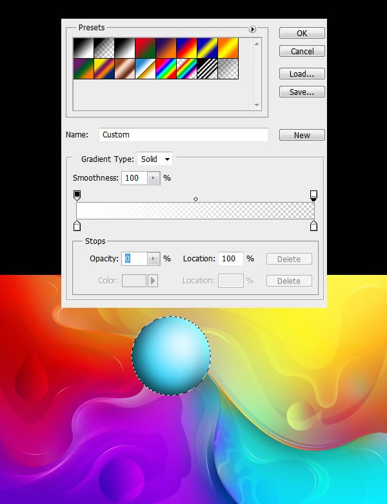This screenshot has height=504, width=387.
Task: Click the opacity stop Location field
Action: coord(231,259)
